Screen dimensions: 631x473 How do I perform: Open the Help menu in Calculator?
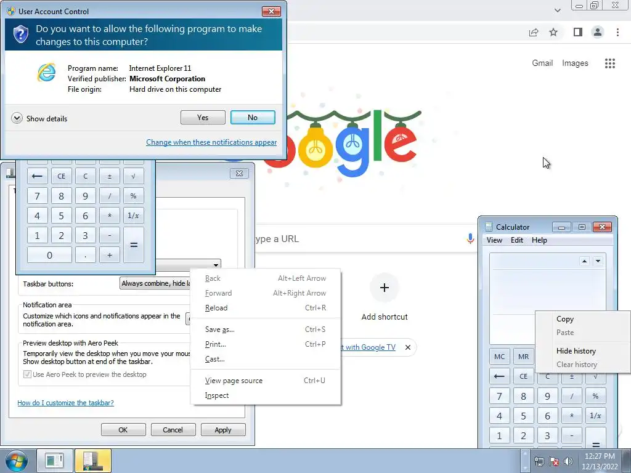click(x=539, y=240)
